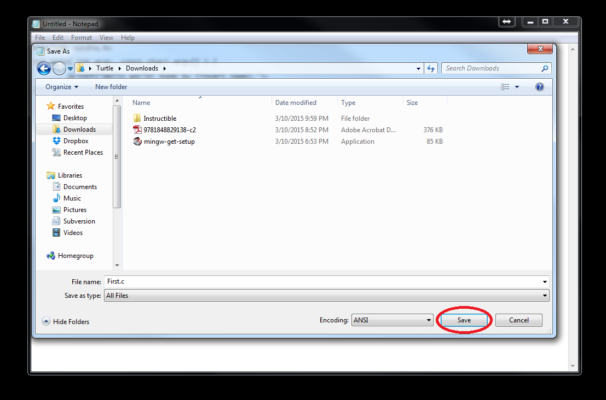The width and height of the screenshot is (606, 400).
Task: Click the 'Adobe Acrobat D...' type cell
Action: [x=368, y=130]
